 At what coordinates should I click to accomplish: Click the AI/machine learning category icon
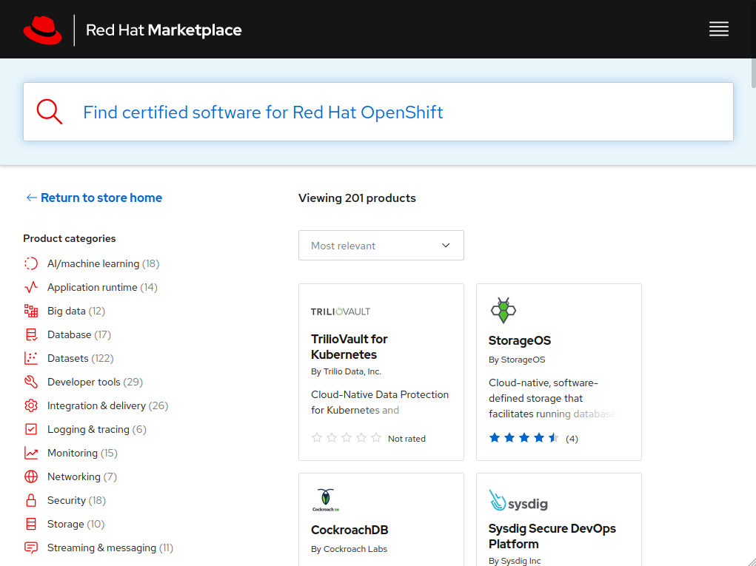tap(31, 263)
